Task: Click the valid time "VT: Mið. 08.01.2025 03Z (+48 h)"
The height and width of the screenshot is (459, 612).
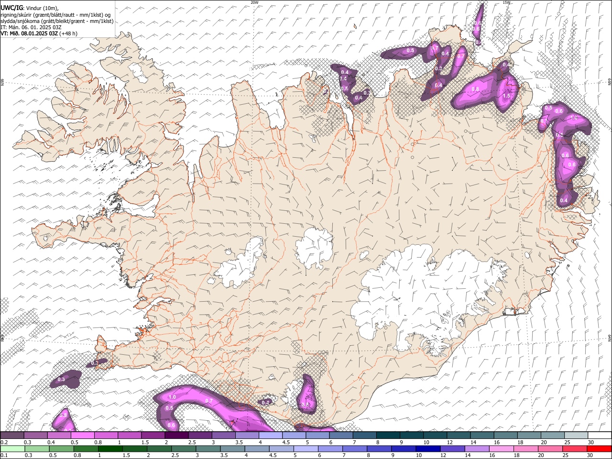Action: coord(39,33)
